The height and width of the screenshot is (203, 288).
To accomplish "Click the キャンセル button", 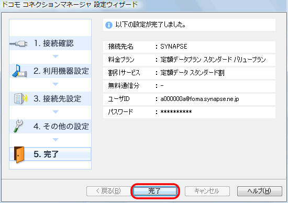I will [207, 191].
